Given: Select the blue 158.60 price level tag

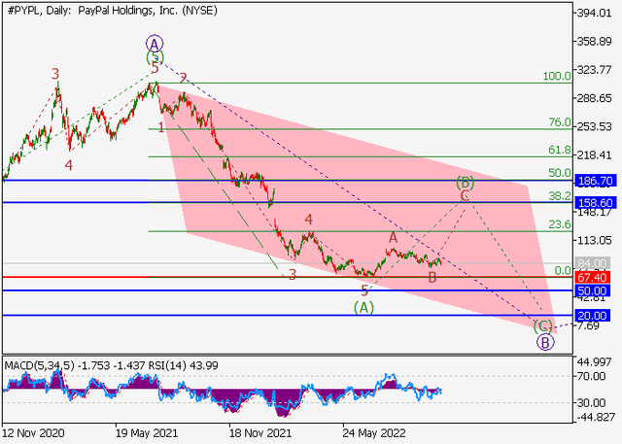Looking at the screenshot, I should [x=596, y=203].
